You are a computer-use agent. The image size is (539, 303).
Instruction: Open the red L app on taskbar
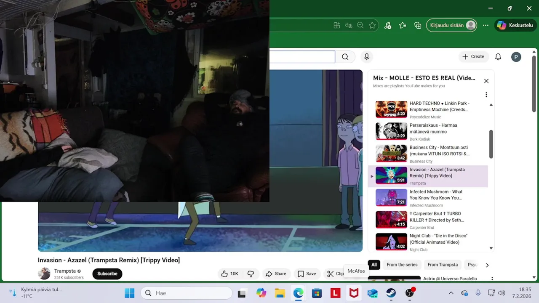click(x=335, y=293)
